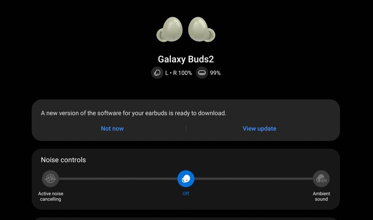This screenshot has height=220, width=373.
Task: Dismiss the update with Not now
Action: tap(112, 128)
